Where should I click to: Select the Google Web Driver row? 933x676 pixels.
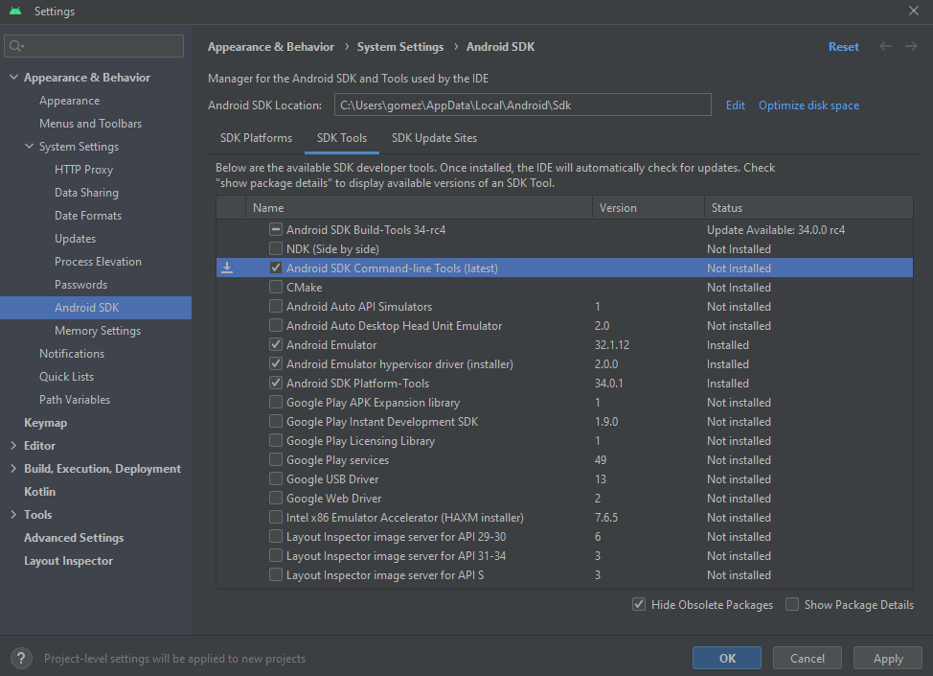[x=564, y=498]
